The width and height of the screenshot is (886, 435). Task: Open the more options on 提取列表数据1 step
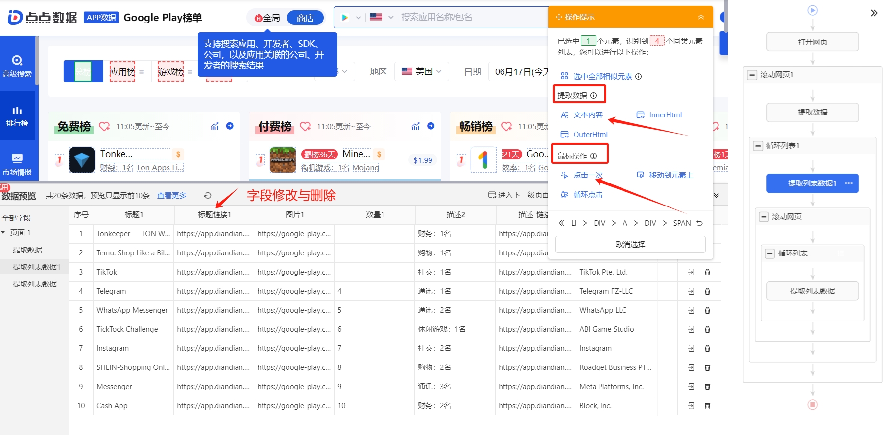[849, 183]
